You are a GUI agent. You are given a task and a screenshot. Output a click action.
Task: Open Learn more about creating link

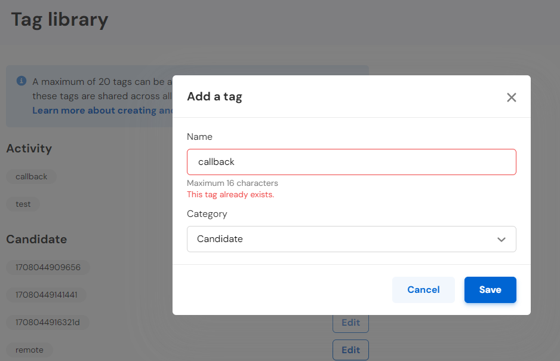(x=103, y=111)
